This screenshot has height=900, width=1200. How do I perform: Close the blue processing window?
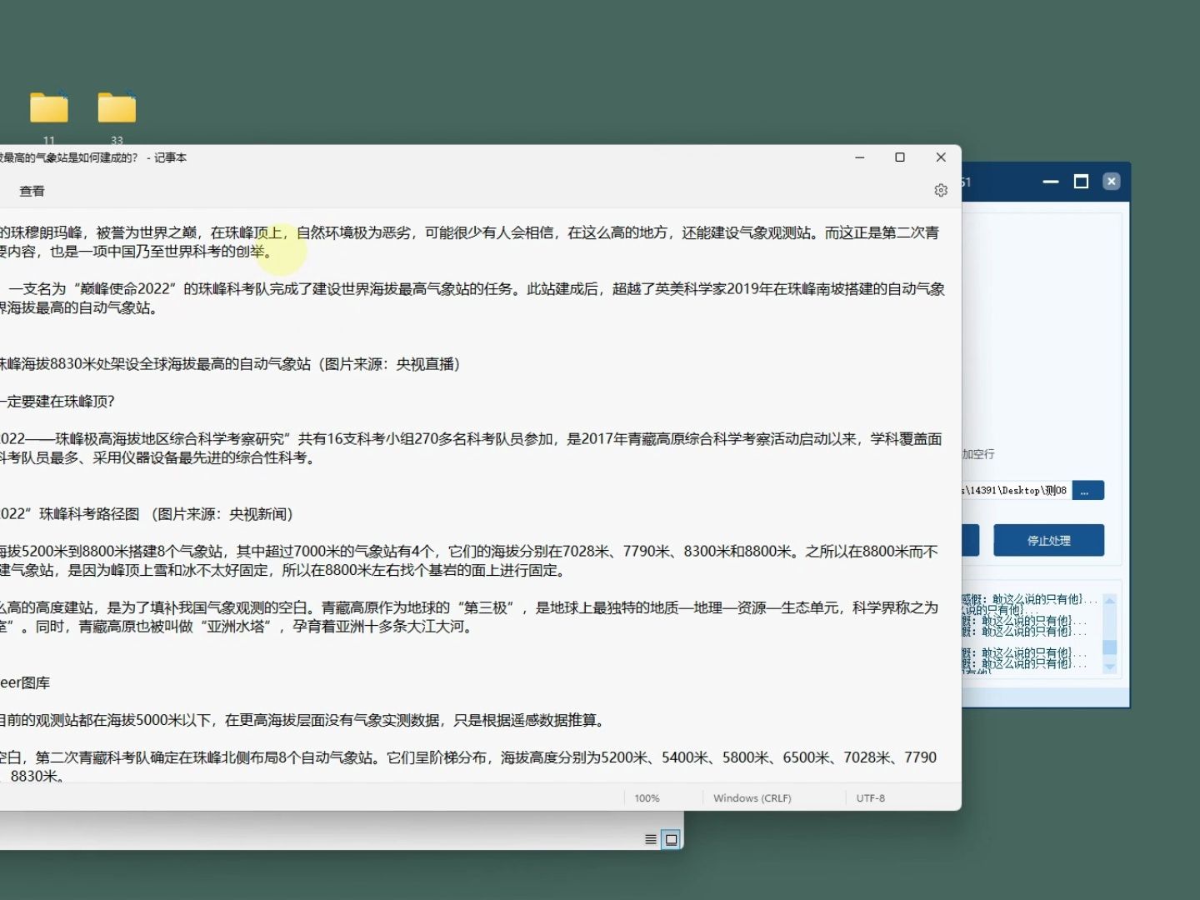click(x=1112, y=182)
